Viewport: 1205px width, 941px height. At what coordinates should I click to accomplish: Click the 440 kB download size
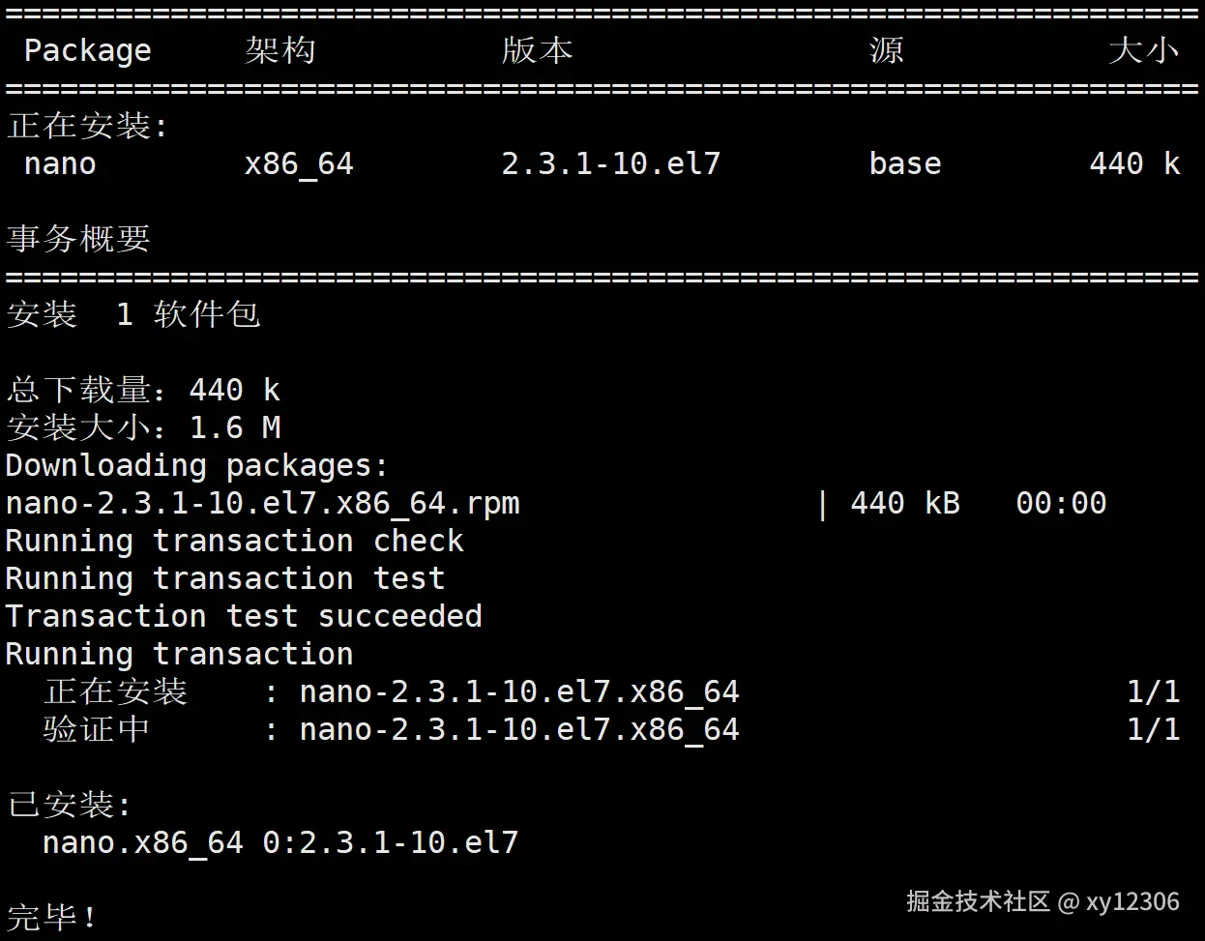click(904, 503)
